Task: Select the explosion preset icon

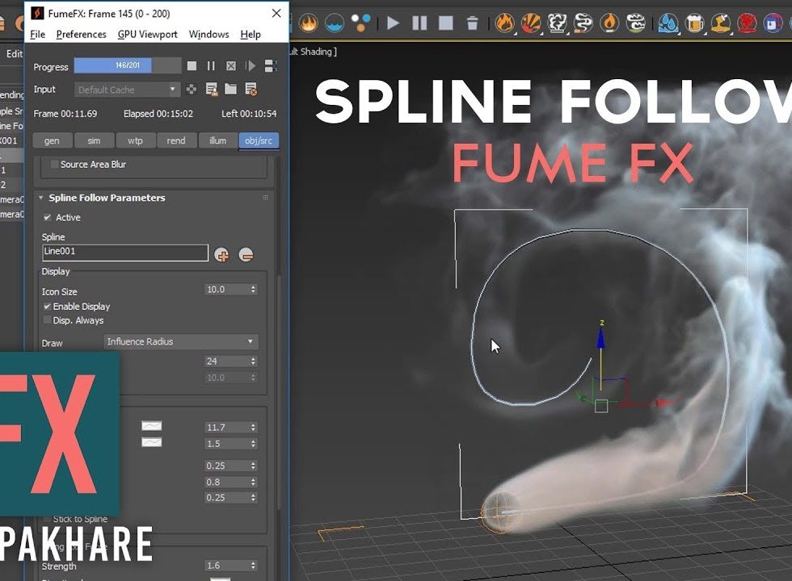Action: click(531, 23)
